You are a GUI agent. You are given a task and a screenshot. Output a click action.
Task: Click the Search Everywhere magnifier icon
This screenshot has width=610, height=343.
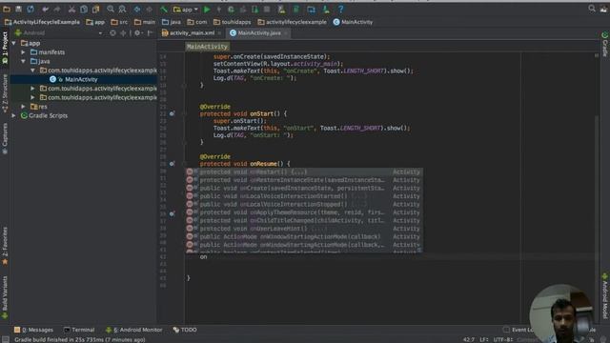point(592,9)
